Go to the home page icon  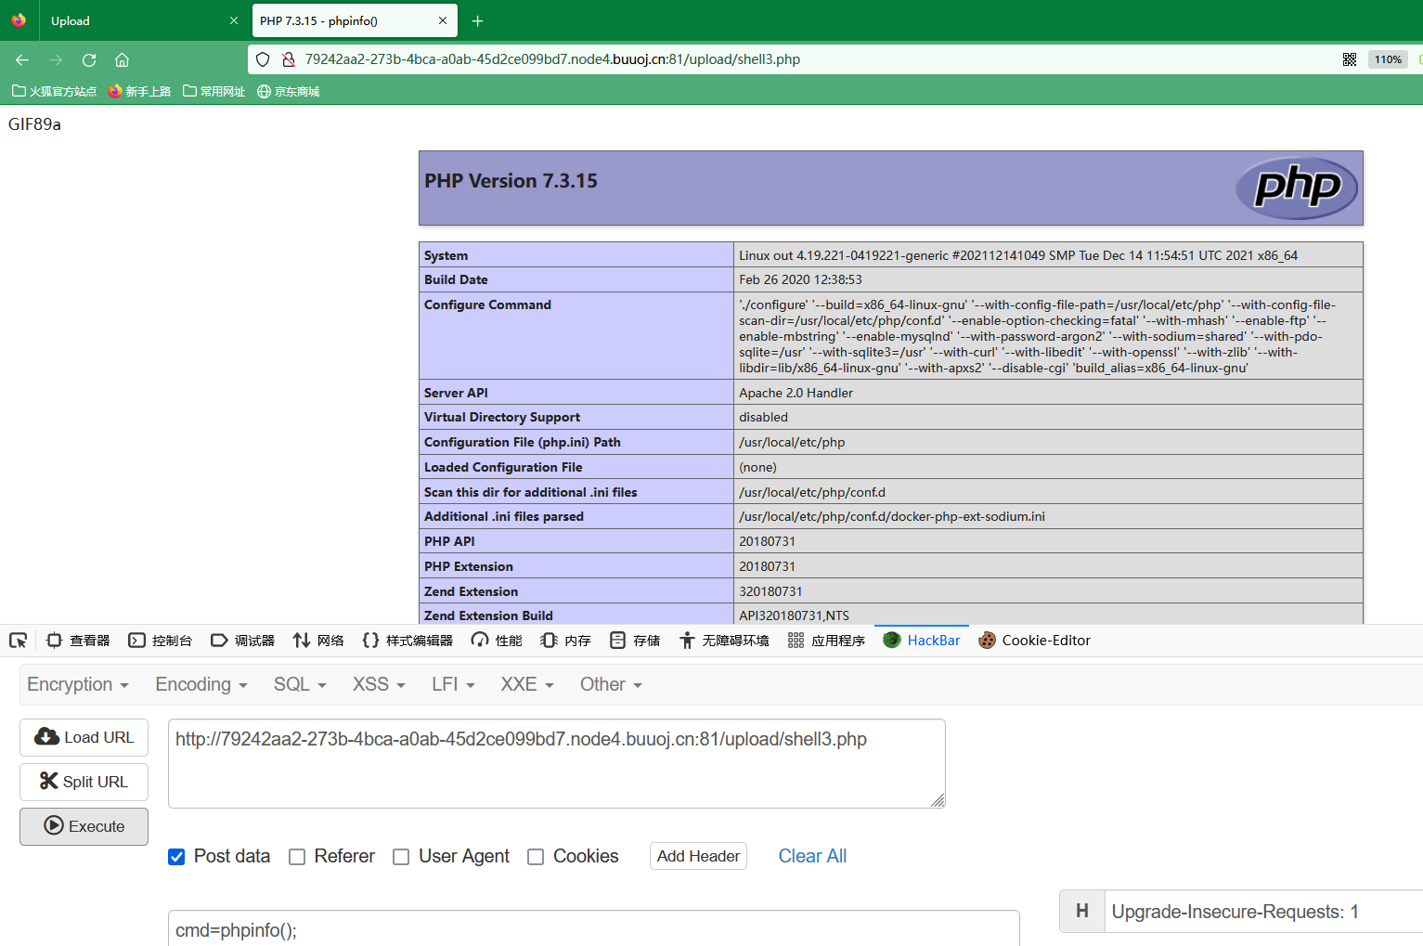[122, 59]
